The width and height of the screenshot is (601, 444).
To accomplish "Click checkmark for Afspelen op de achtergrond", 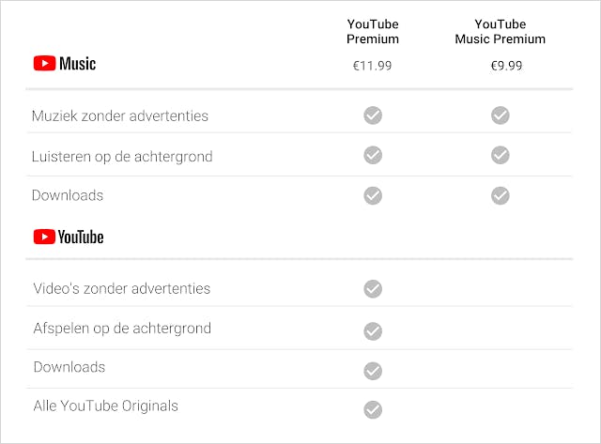I will pos(373,330).
